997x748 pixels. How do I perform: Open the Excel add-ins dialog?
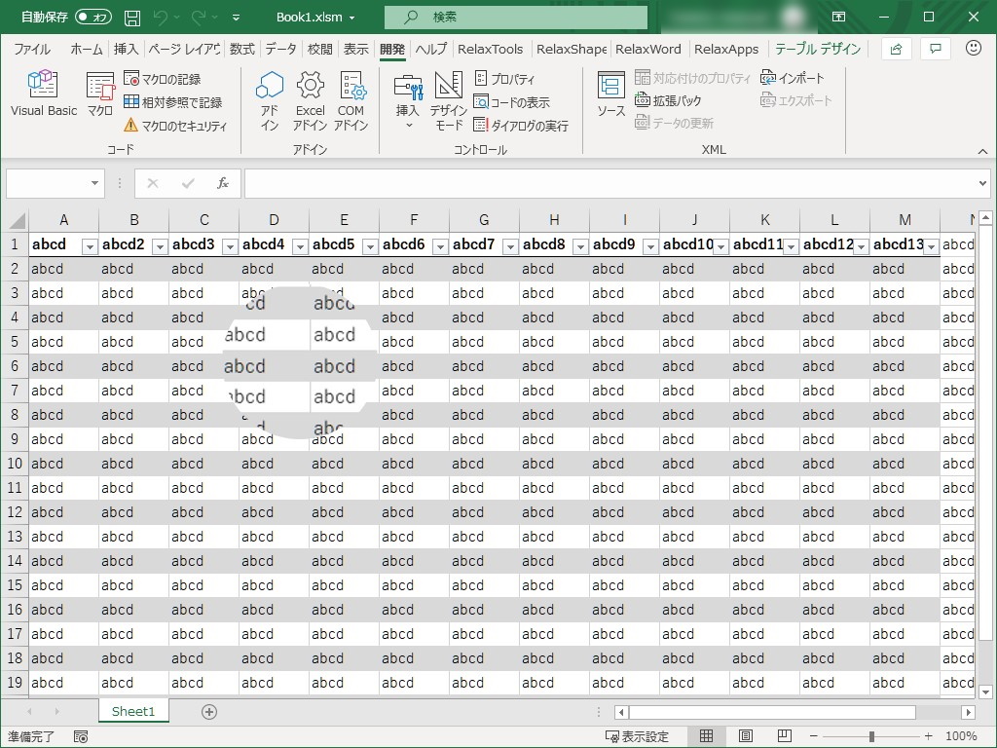[x=310, y=101]
